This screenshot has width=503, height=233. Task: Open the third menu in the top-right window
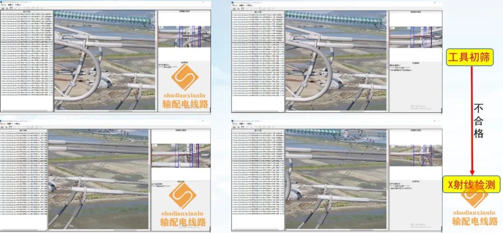click(249, 6)
